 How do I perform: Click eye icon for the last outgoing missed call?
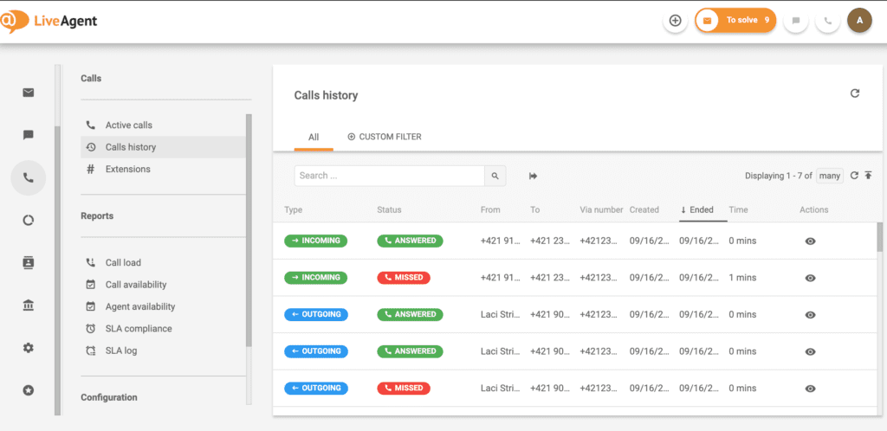pos(810,389)
